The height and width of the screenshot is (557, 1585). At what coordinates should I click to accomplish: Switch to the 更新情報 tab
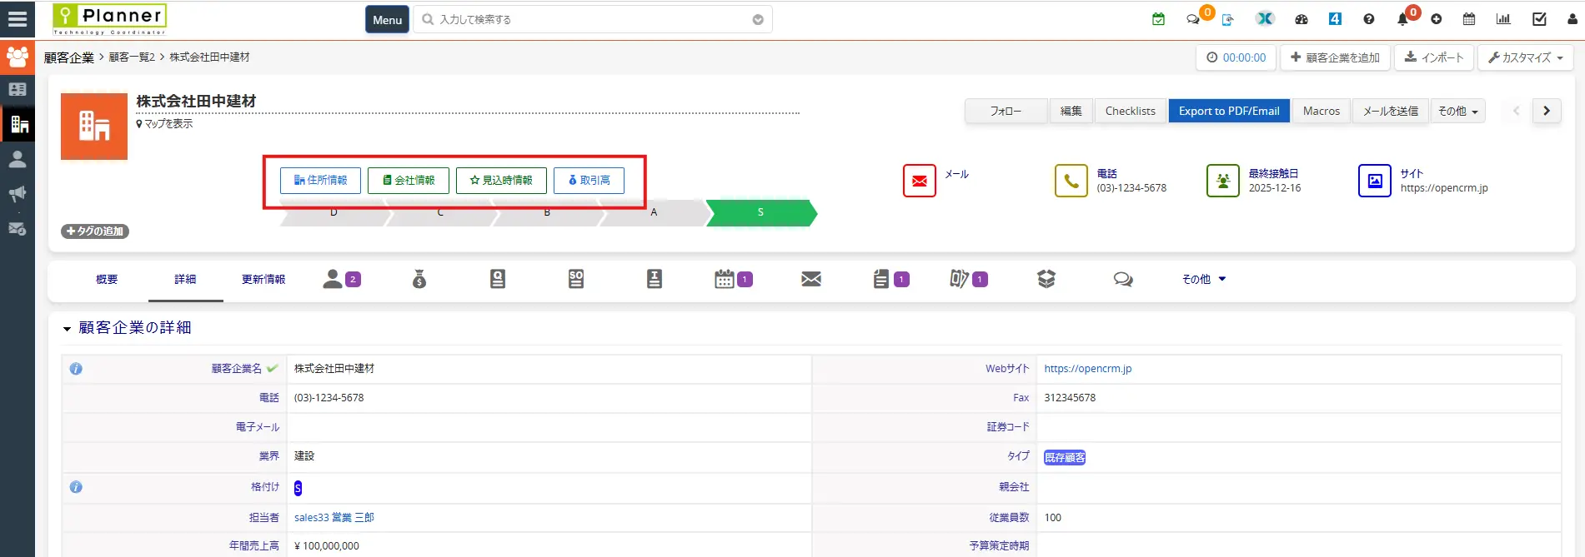(x=263, y=279)
